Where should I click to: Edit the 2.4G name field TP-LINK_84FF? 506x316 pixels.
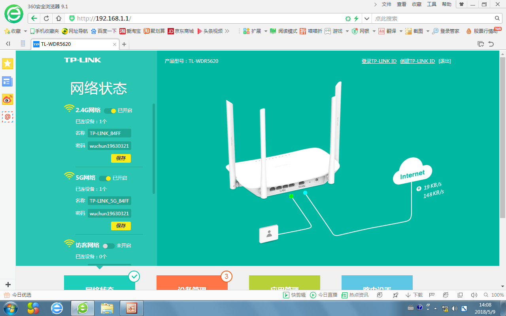(x=110, y=134)
